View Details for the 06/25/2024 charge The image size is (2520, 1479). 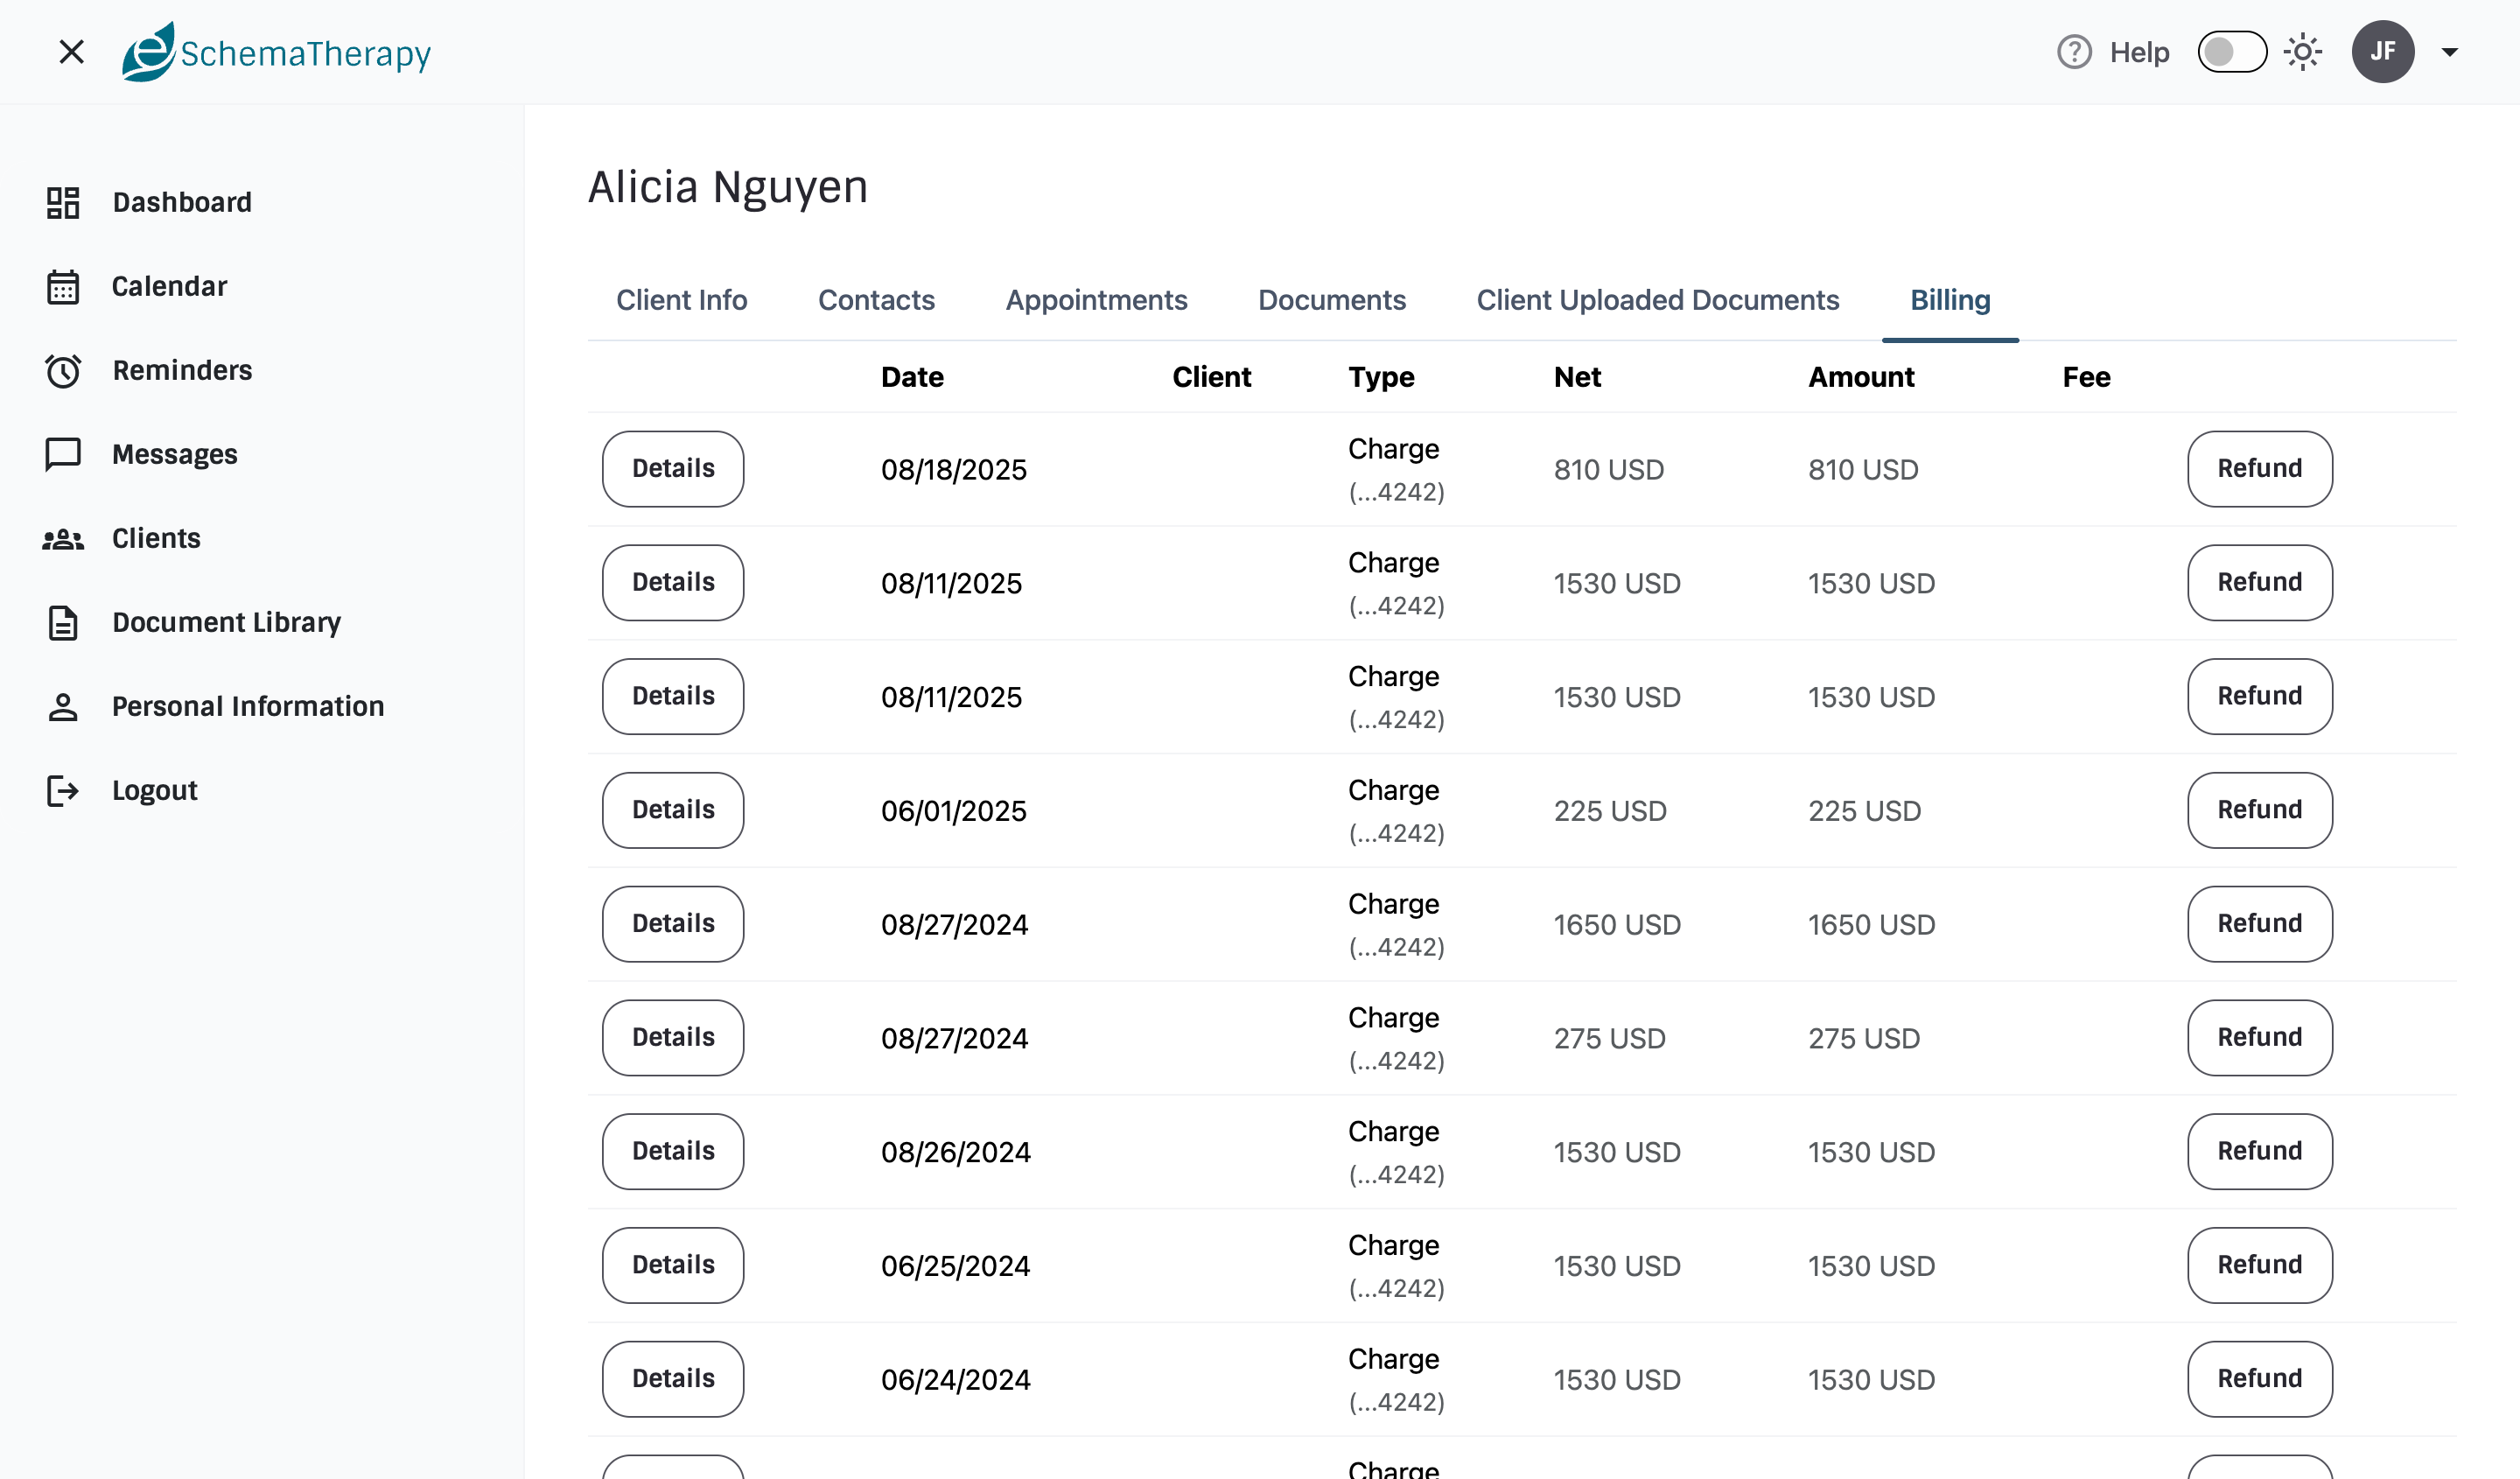[673, 1265]
